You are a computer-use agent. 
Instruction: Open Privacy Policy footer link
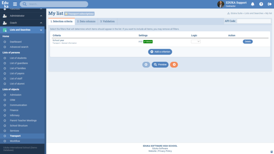(165, 151)
